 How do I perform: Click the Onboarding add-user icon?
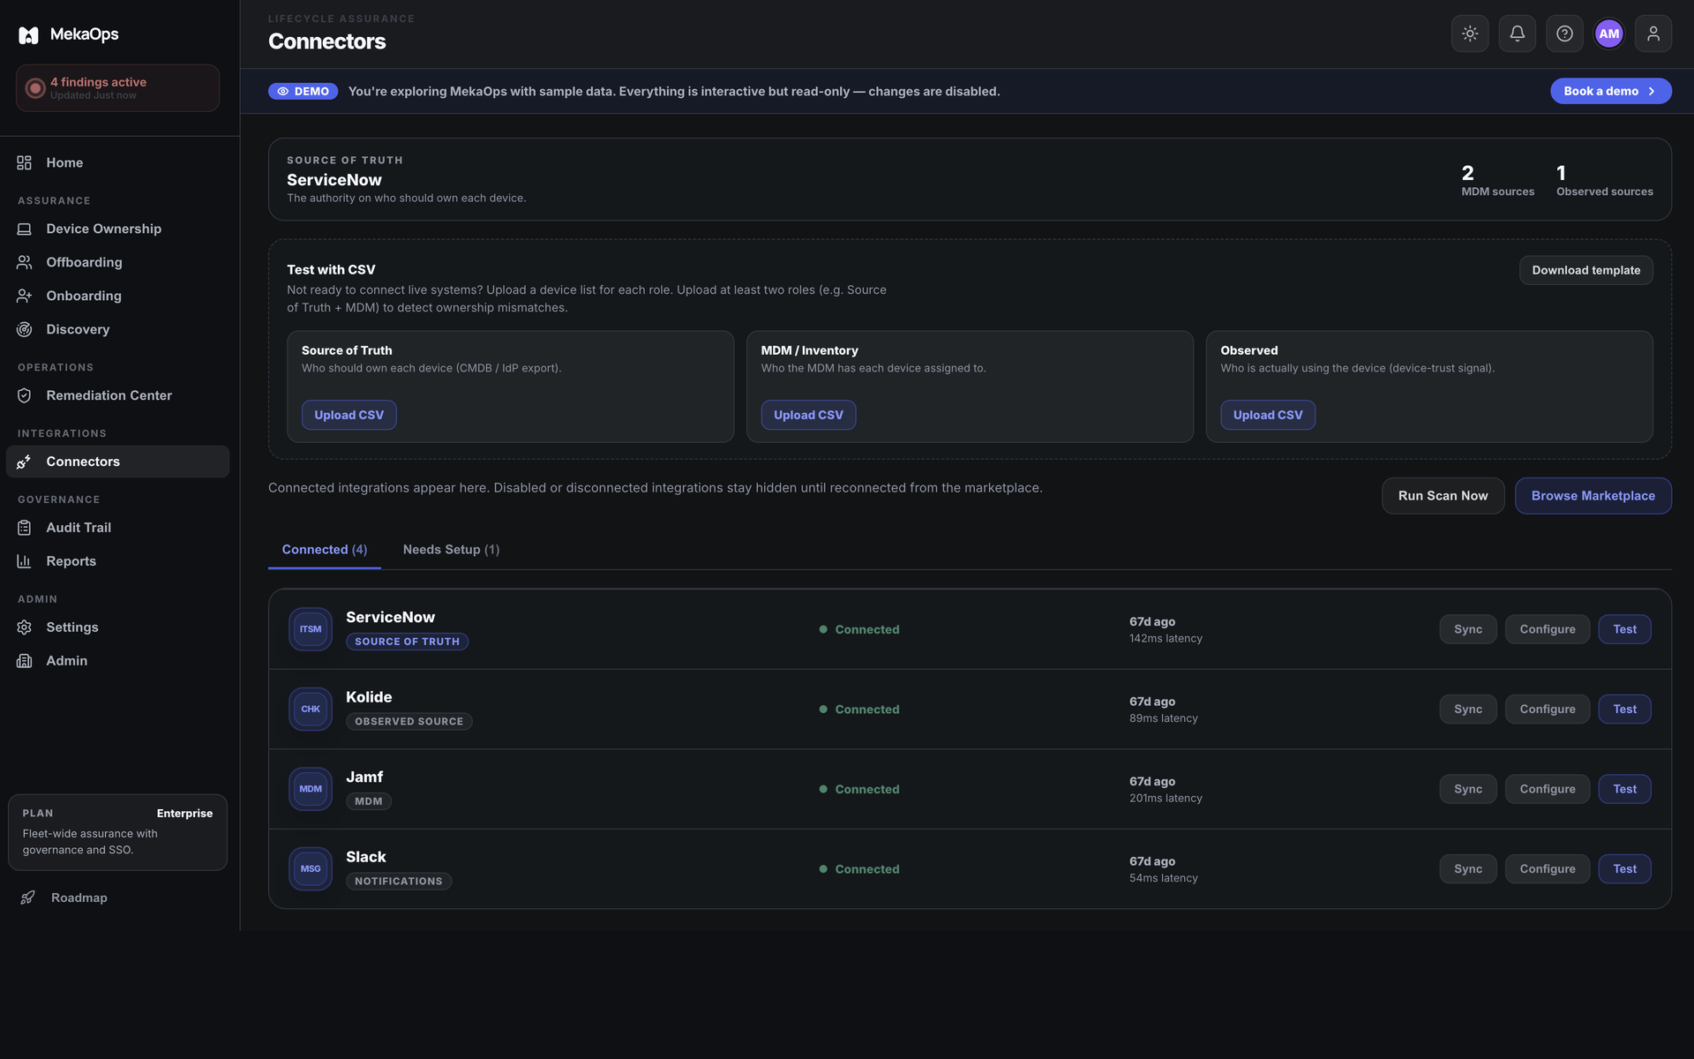point(25,296)
